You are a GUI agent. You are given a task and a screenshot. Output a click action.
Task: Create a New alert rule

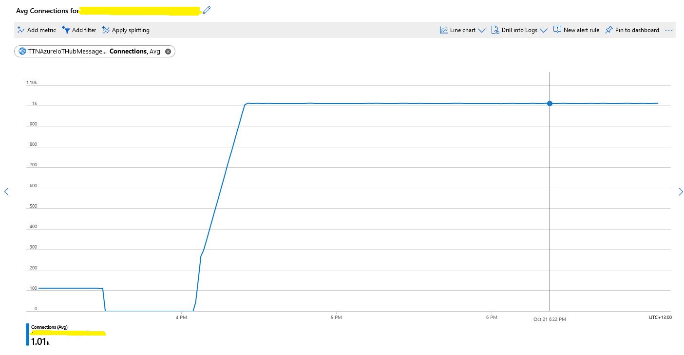(x=576, y=30)
